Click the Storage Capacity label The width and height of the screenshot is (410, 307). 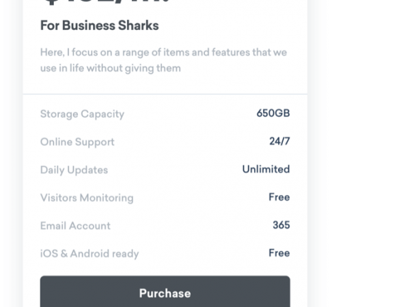(82, 114)
